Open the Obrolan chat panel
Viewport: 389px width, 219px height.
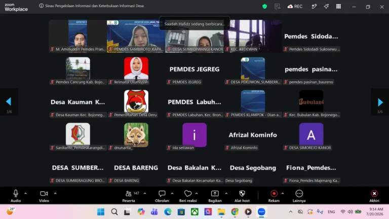(162, 196)
